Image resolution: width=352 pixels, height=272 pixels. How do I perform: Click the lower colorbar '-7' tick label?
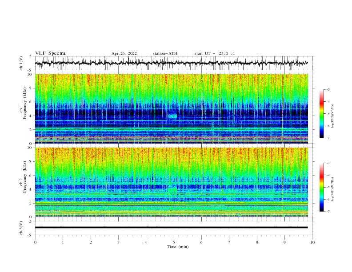[328, 212]
